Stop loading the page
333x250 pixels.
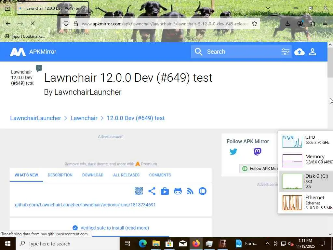click(x=33, y=23)
